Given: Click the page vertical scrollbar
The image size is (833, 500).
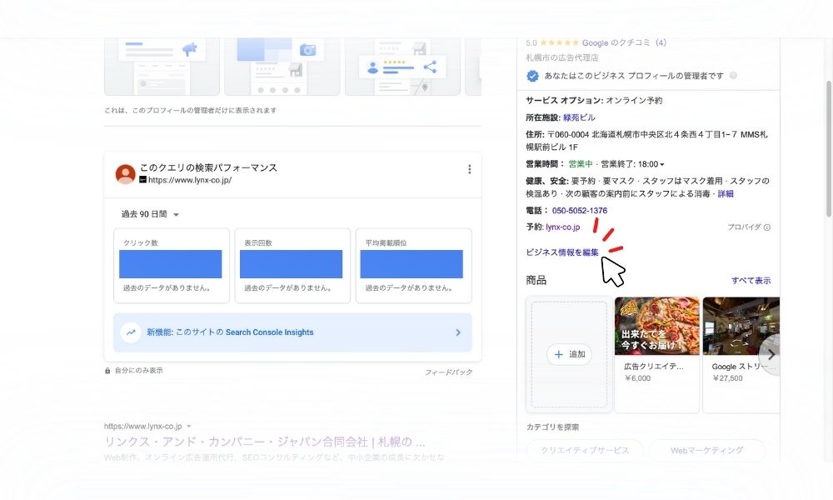Looking at the screenshot, I should pyautogui.click(x=829, y=149).
